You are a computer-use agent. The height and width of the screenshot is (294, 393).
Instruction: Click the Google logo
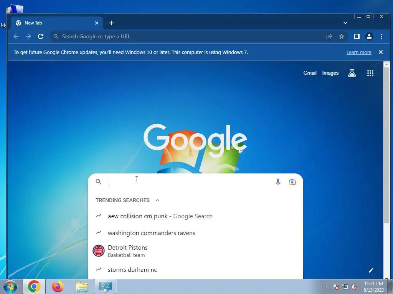coord(195,141)
